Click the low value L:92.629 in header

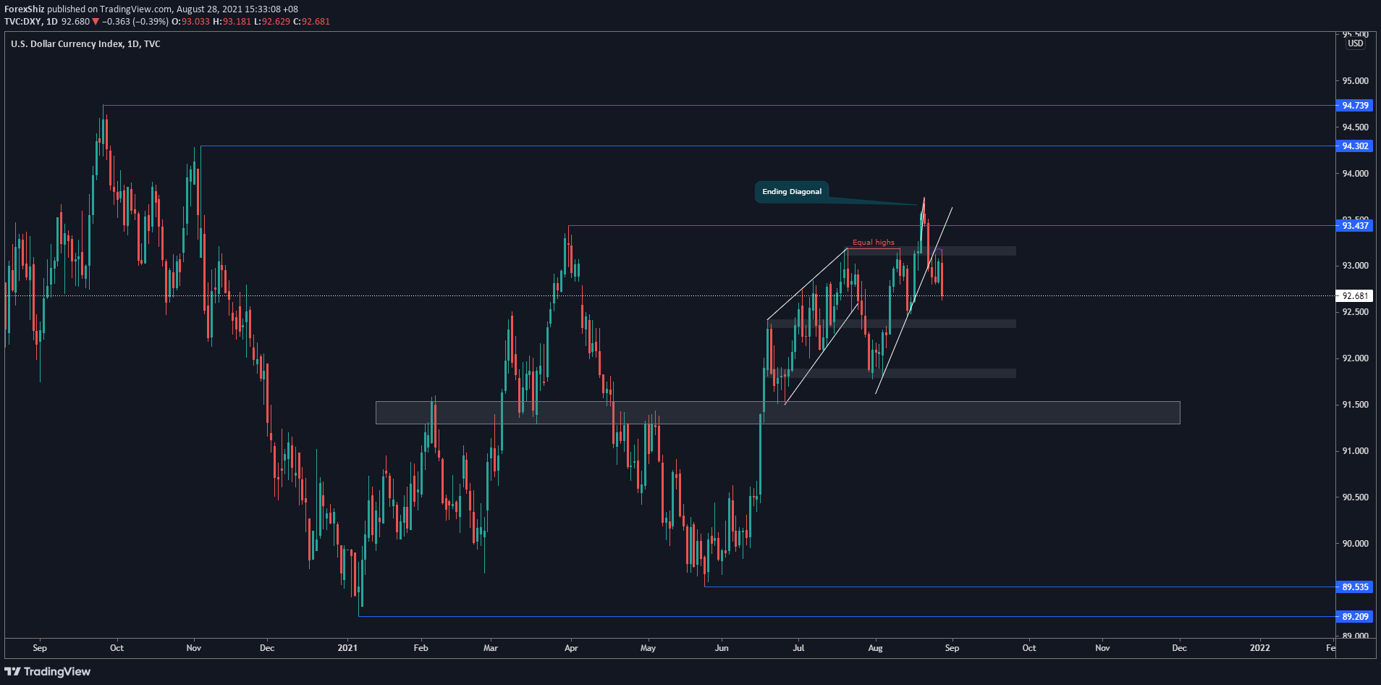[x=272, y=22]
